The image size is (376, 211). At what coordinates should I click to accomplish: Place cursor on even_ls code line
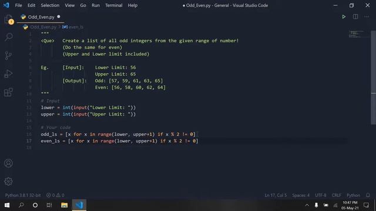[x=119, y=141]
